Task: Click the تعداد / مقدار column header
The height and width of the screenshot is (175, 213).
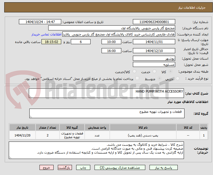Action: pos(48,127)
